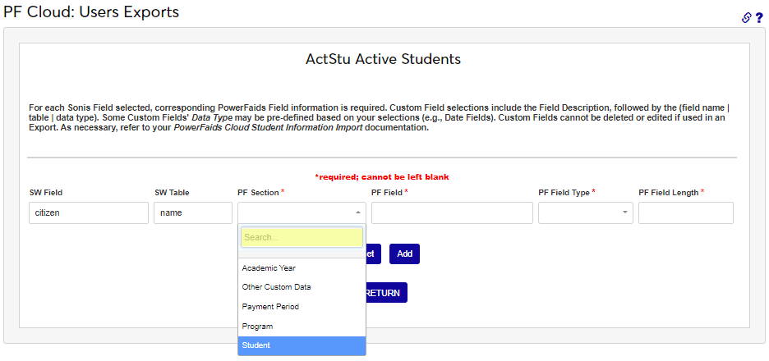Collapse the open PF Section dropdown

tap(302, 212)
